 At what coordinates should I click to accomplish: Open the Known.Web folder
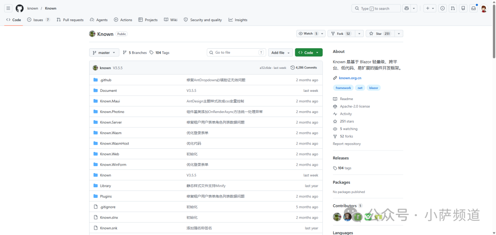point(109,154)
